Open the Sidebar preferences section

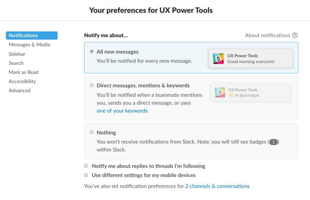point(17,54)
